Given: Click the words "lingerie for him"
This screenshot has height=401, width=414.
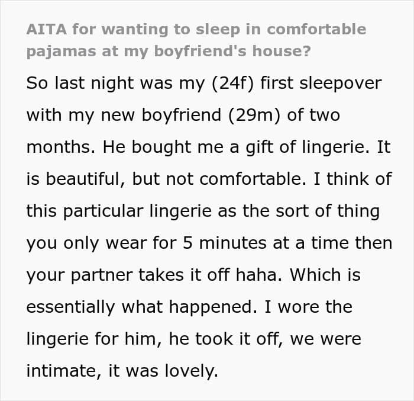Looking at the screenshot, I should pos(92,339).
